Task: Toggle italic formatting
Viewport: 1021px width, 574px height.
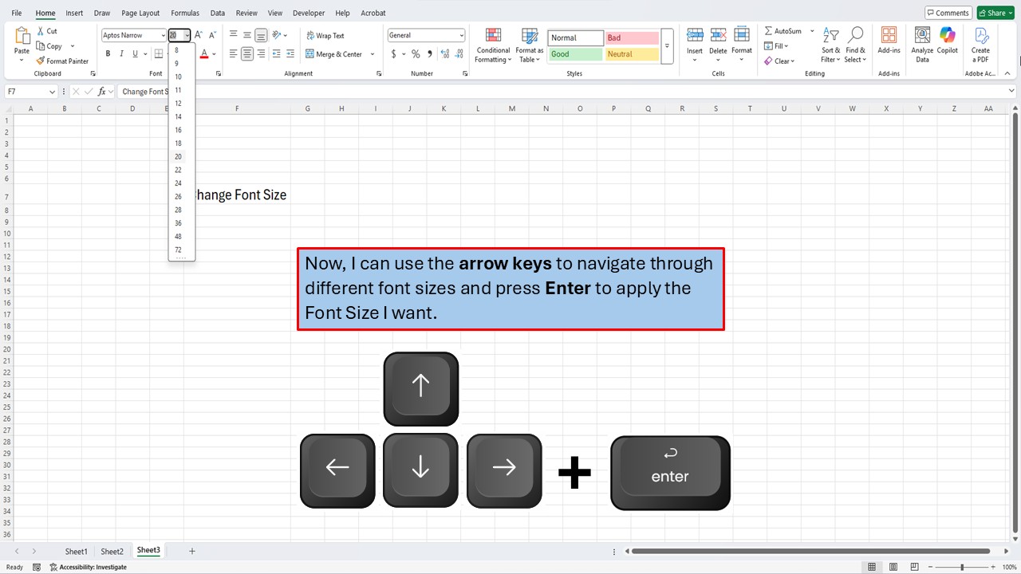Action: point(120,53)
